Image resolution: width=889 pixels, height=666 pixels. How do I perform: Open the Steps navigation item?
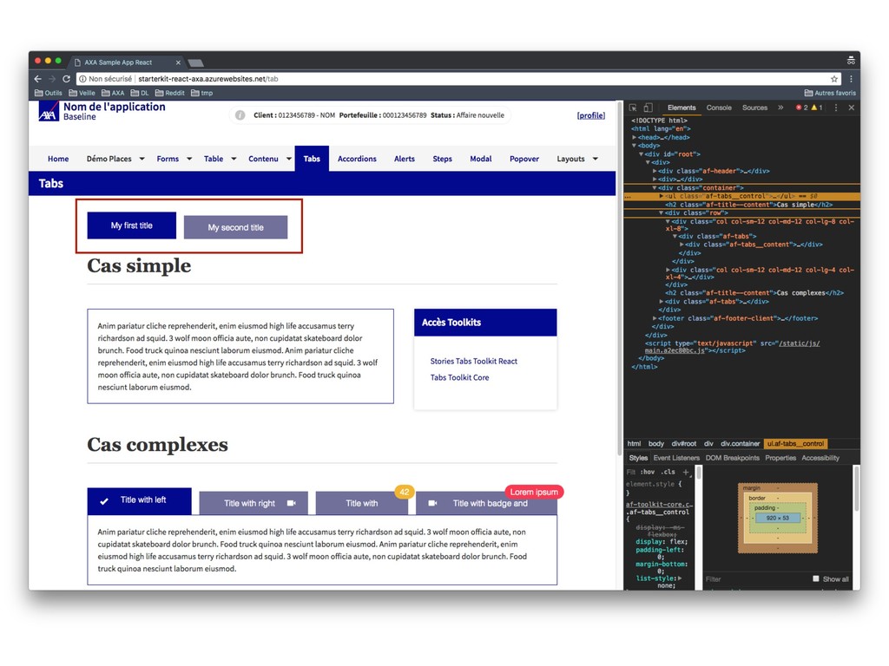click(x=442, y=160)
